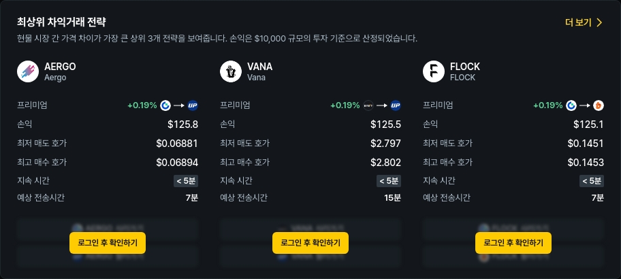Click the UP exchange icon in VANA row
This screenshot has height=279, width=621.
[x=396, y=105]
